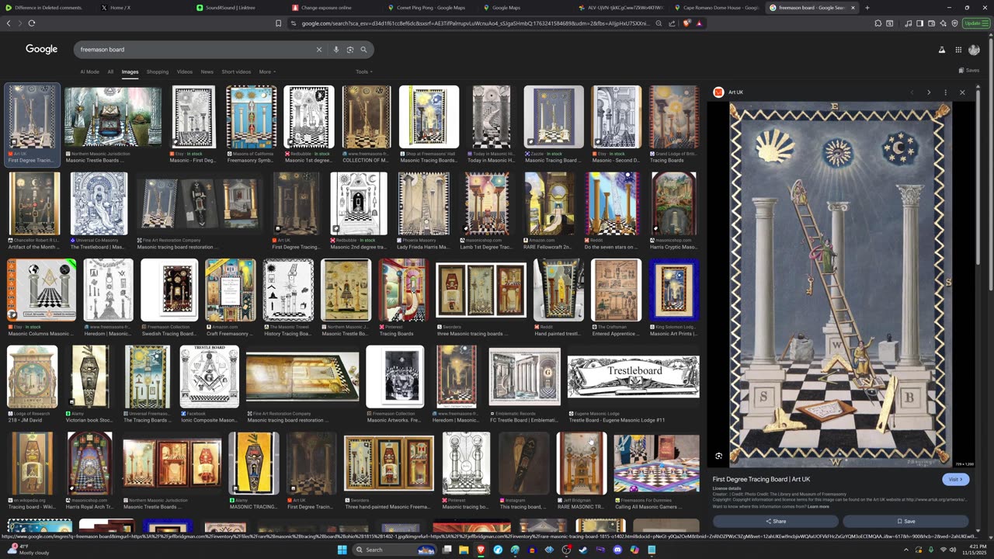The width and height of the screenshot is (994, 559).
Task: Open Google Lens image search
Action: click(349, 50)
